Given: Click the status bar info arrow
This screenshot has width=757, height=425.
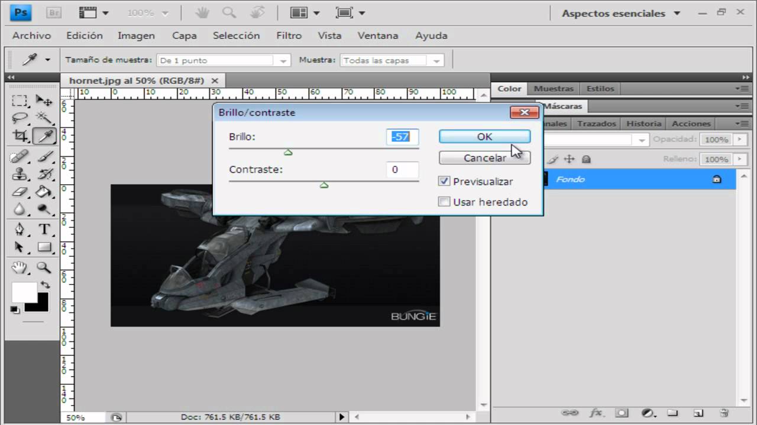Looking at the screenshot, I should point(341,417).
